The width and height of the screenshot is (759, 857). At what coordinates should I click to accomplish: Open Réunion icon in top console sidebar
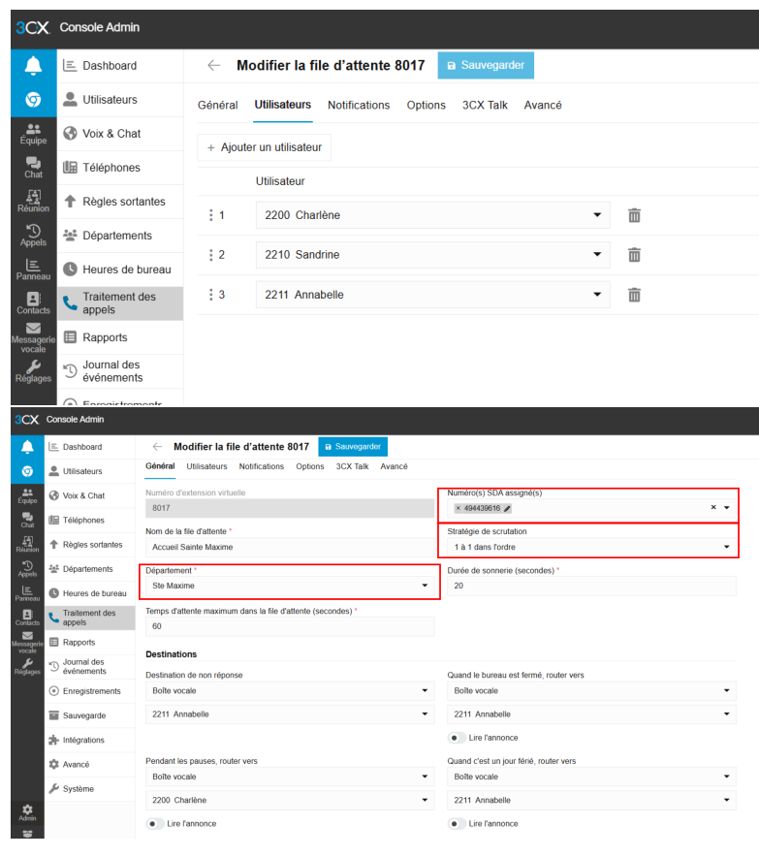click(33, 202)
